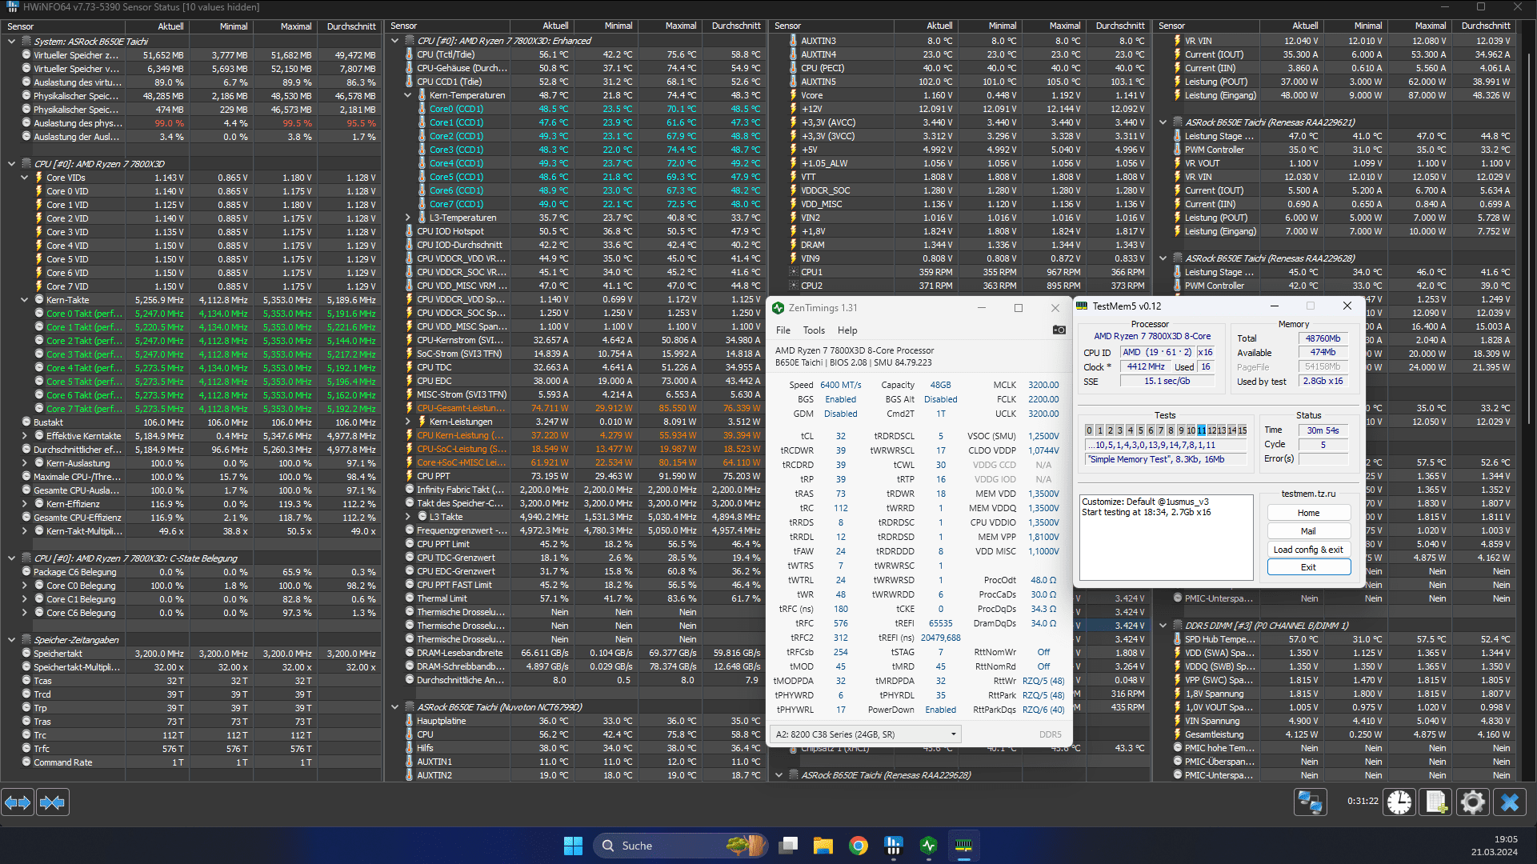Viewport: 1537px width, 864px height.
Task: Click the clock reset timer icon
Action: [x=1399, y=802]
